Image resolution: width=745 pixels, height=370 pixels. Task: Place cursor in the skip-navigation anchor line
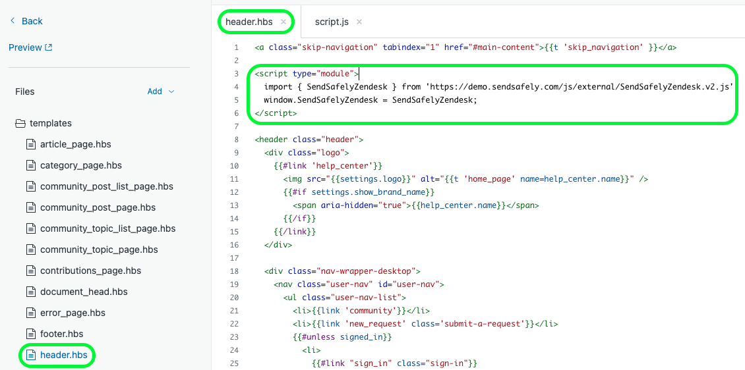click(x=465, y=47)
